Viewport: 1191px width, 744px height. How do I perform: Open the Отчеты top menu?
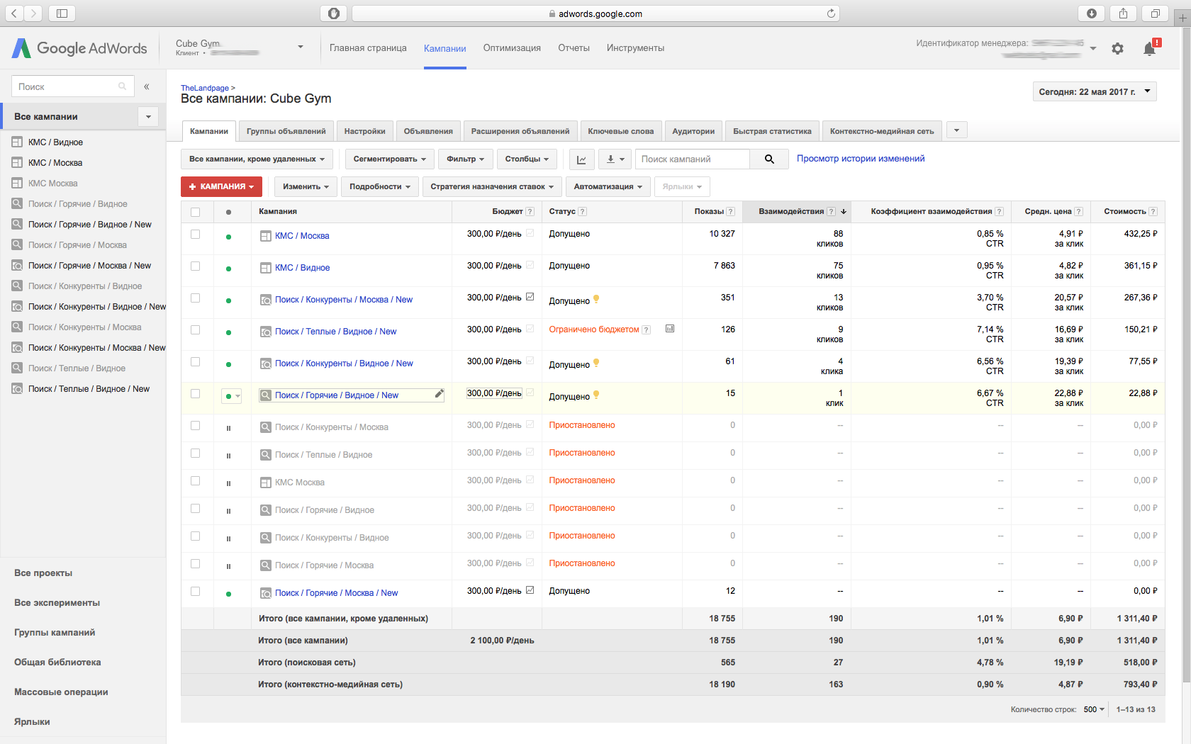tap(574, 48)
